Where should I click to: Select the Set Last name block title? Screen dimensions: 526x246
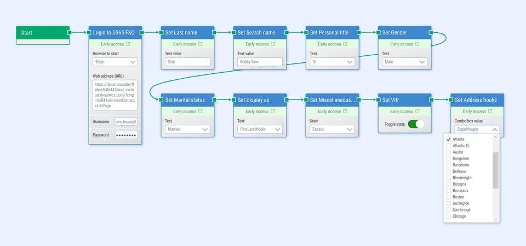tap(181, 33)
